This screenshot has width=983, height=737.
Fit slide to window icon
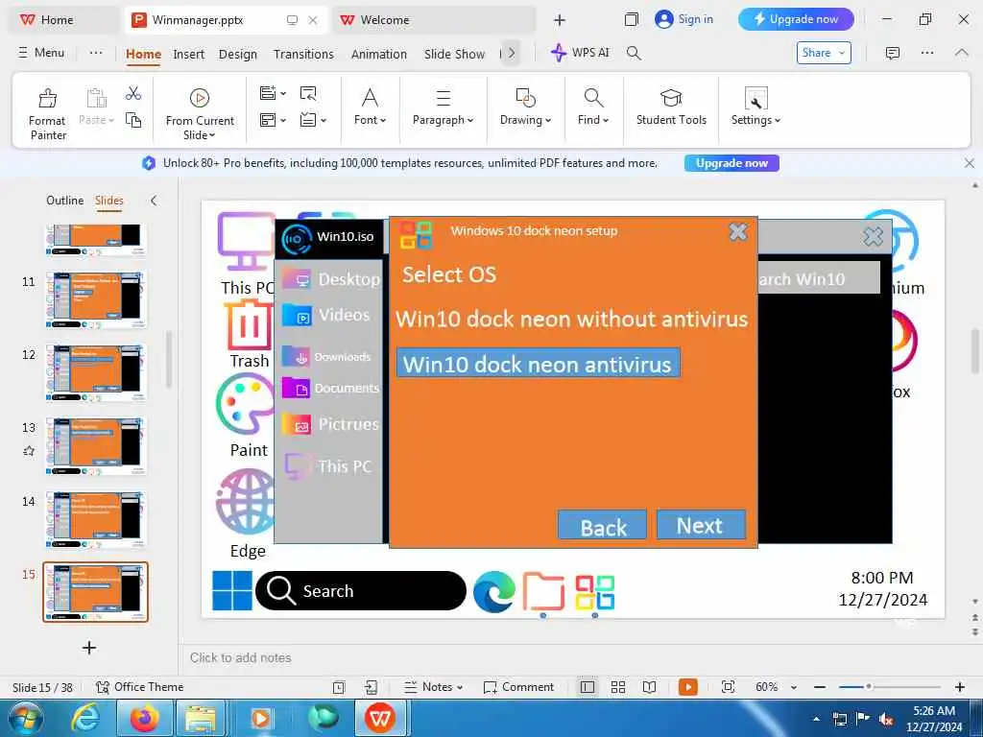tap(728, 687)
